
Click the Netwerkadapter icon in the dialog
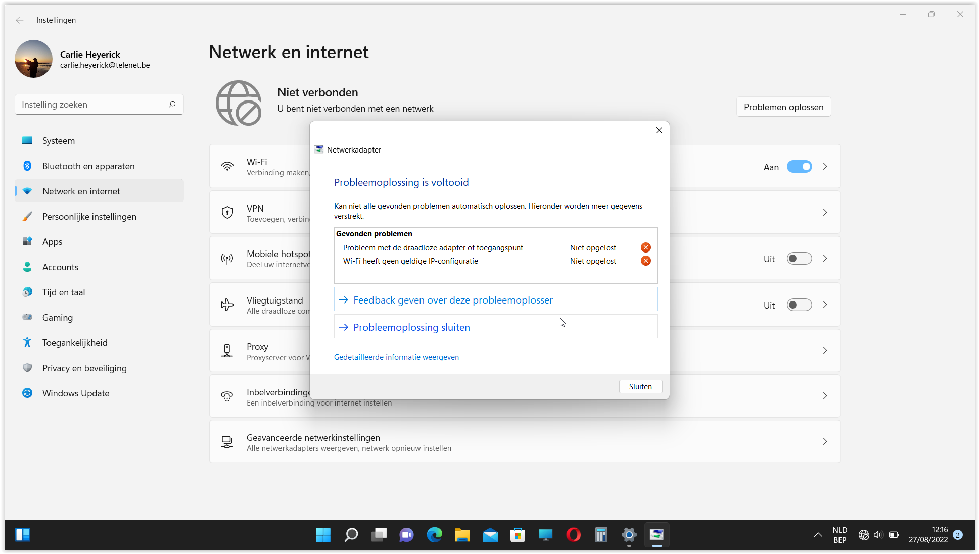pyautogui.click(x=318, y=149)
